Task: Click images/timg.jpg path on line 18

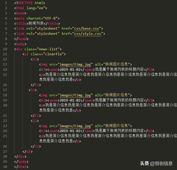Action: tap(75, 95)
